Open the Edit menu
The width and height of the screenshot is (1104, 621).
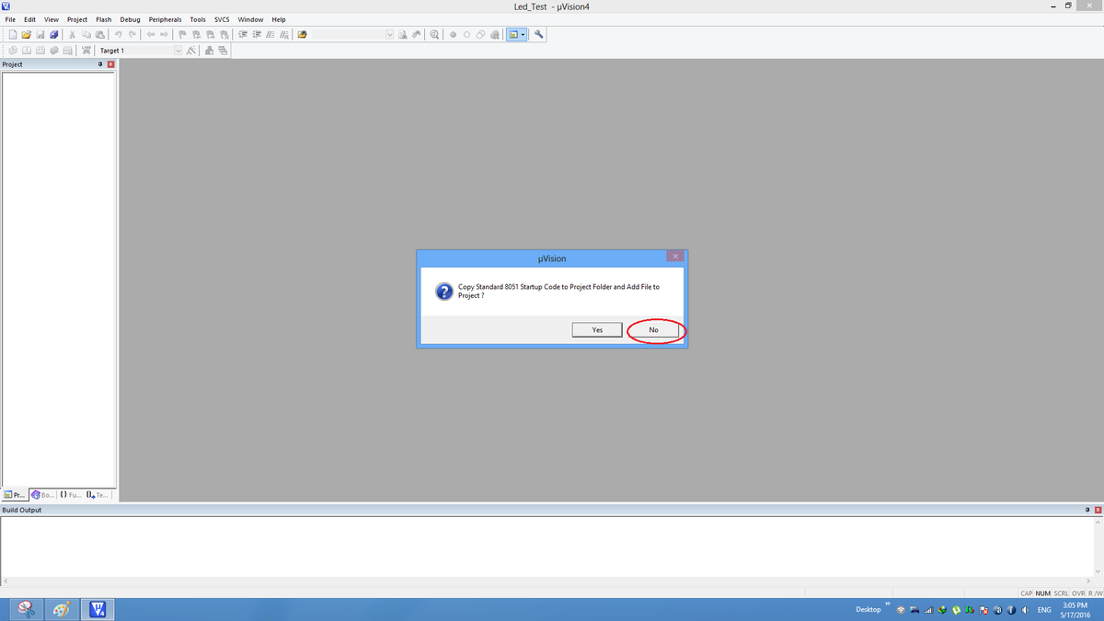point(29,19)
